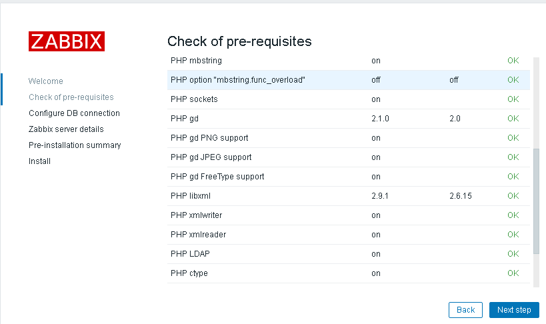This screenshot has width=546, height=324.
Task: Click the Check of pre-requisites heading
Action: (x=239, y=41)
